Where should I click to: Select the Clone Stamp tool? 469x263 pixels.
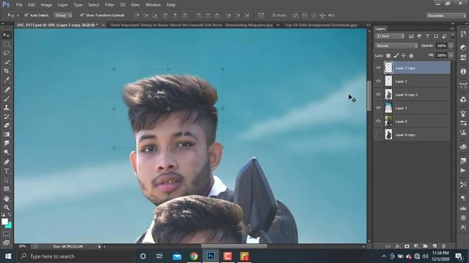point(7,107)
